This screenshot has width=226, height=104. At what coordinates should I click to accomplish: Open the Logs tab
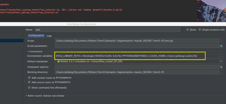click(x=49, y=36)
